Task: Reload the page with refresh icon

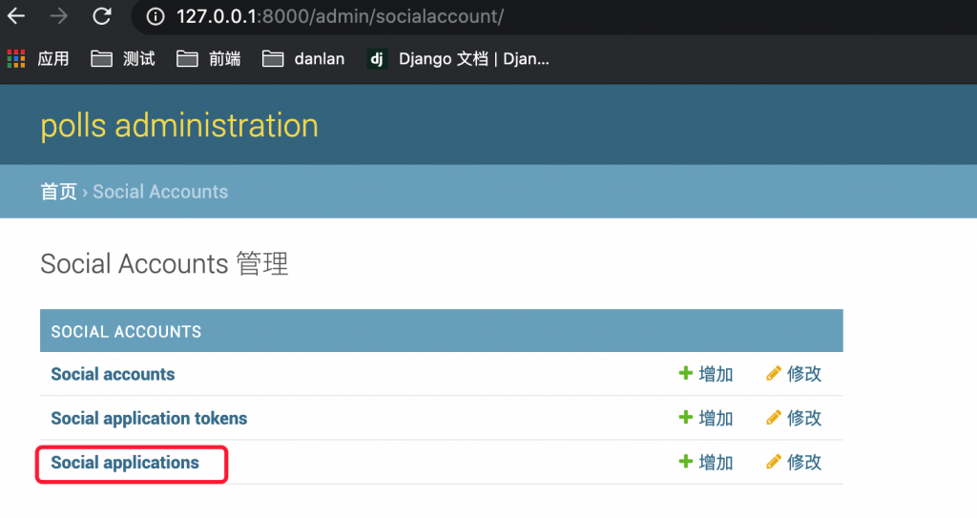Action: point(102,16)
